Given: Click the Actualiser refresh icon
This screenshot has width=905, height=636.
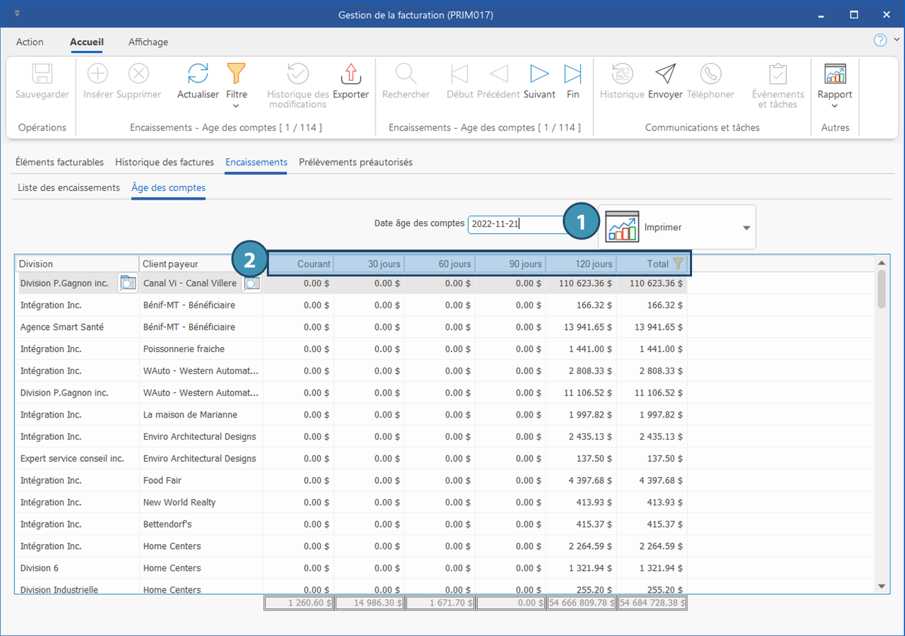Looking at the screenshot, I should [x=198, y=74].
